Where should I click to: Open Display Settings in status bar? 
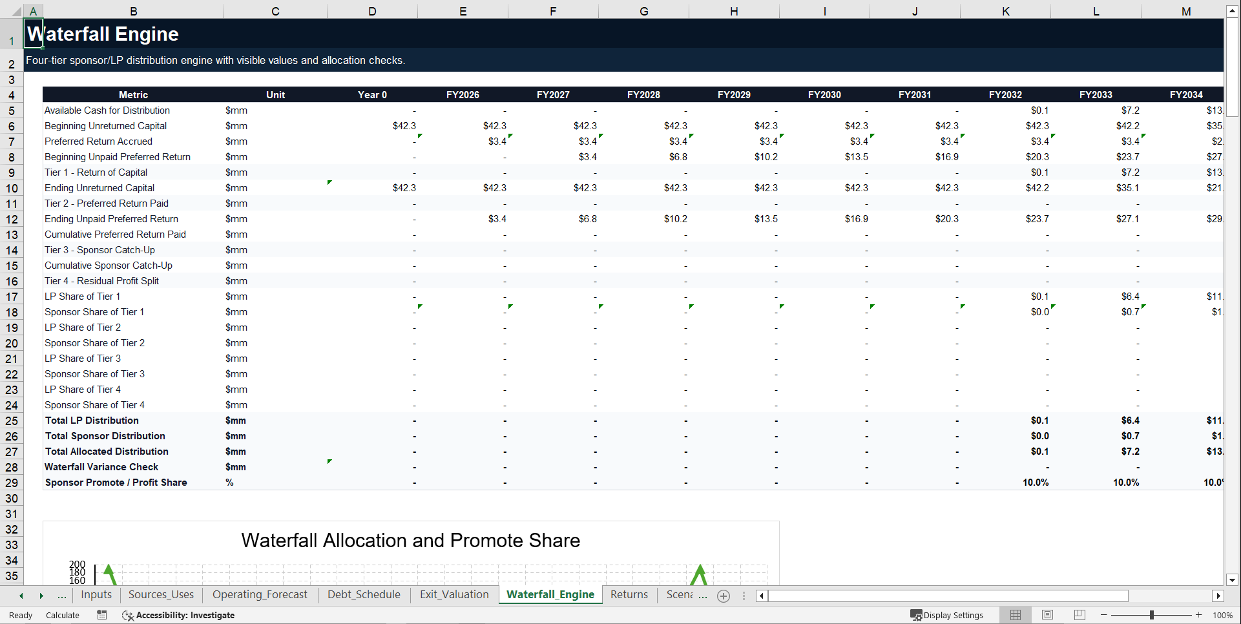947,615
